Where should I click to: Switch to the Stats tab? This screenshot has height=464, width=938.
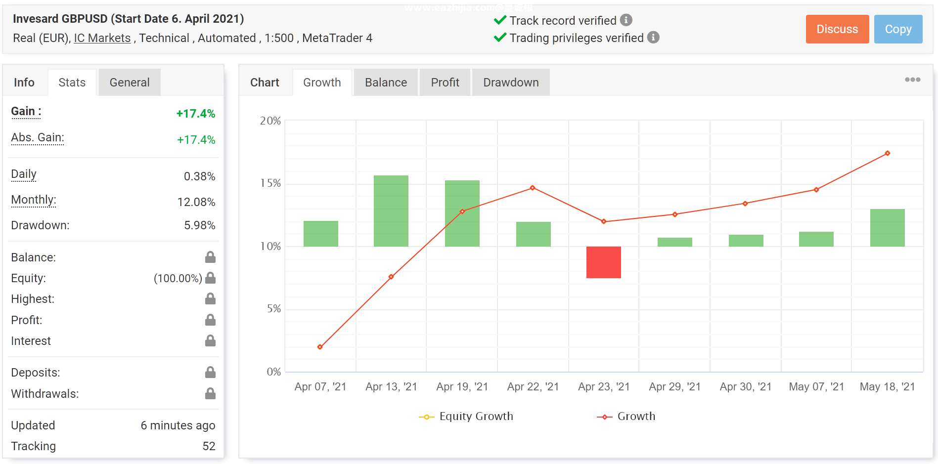click(72, 83)
